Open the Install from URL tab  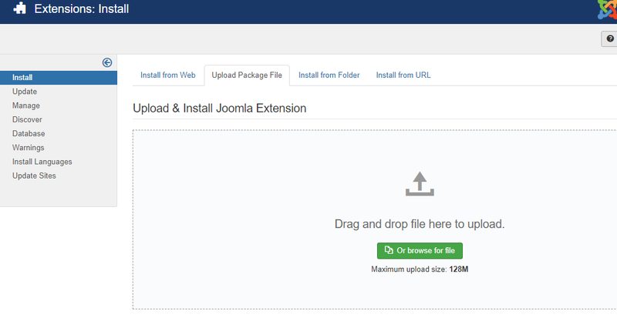[403, 75]
